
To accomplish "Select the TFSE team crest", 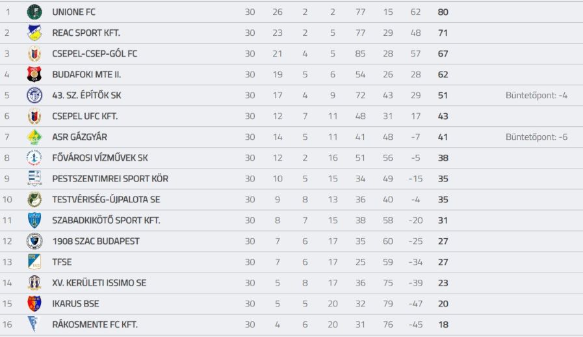I will pyautogui.click(x=34, y=262).
